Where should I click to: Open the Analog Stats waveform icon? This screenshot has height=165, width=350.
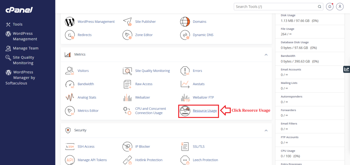[70, 97]
